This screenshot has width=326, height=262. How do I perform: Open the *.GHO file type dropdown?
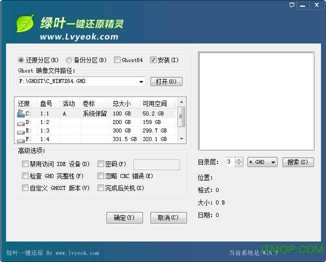[x=262, y=162]
